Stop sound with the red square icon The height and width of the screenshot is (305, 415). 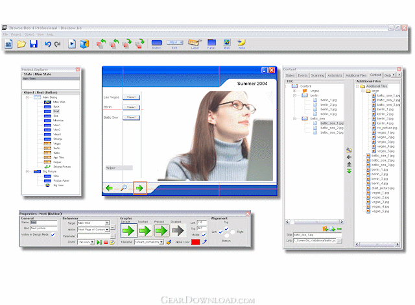point(106,242)
